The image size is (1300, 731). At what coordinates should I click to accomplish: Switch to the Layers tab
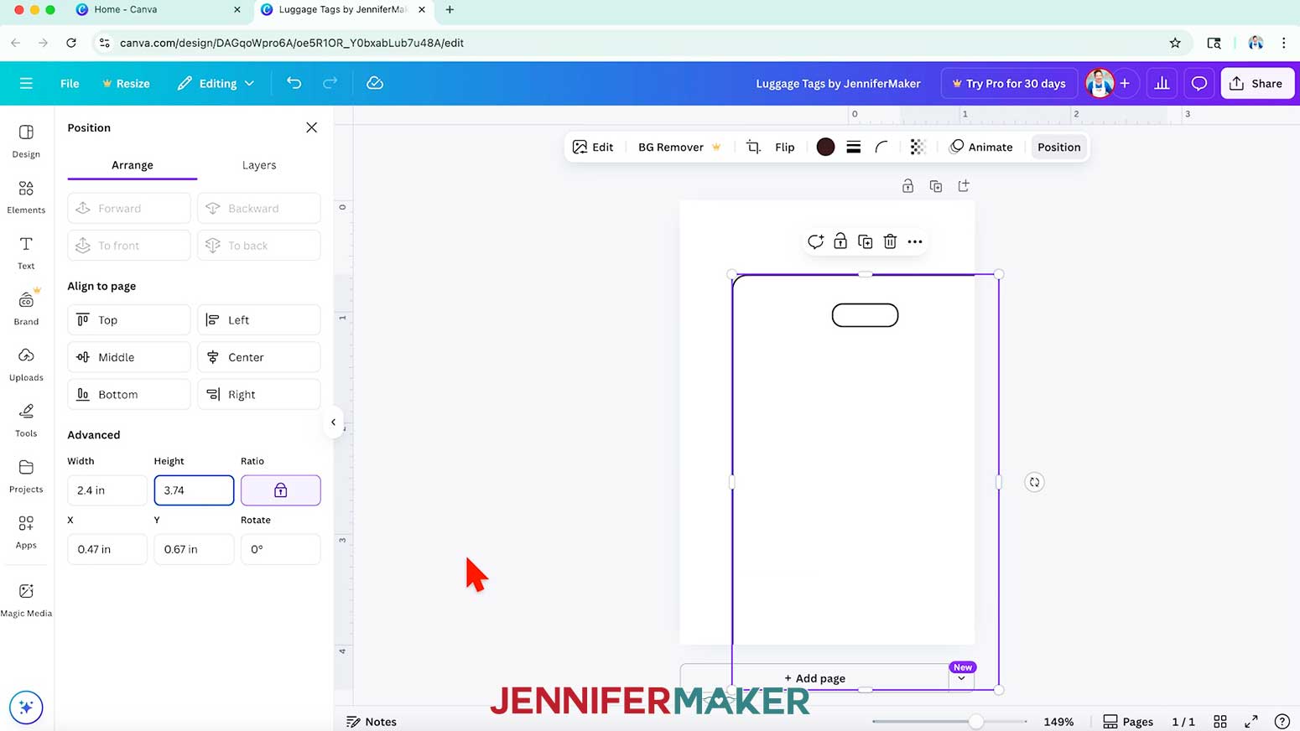(259, 165)
